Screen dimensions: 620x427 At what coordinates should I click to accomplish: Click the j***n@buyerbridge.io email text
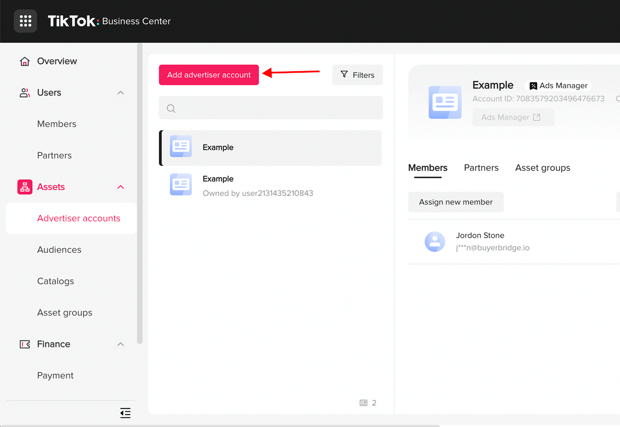[492, 248]
